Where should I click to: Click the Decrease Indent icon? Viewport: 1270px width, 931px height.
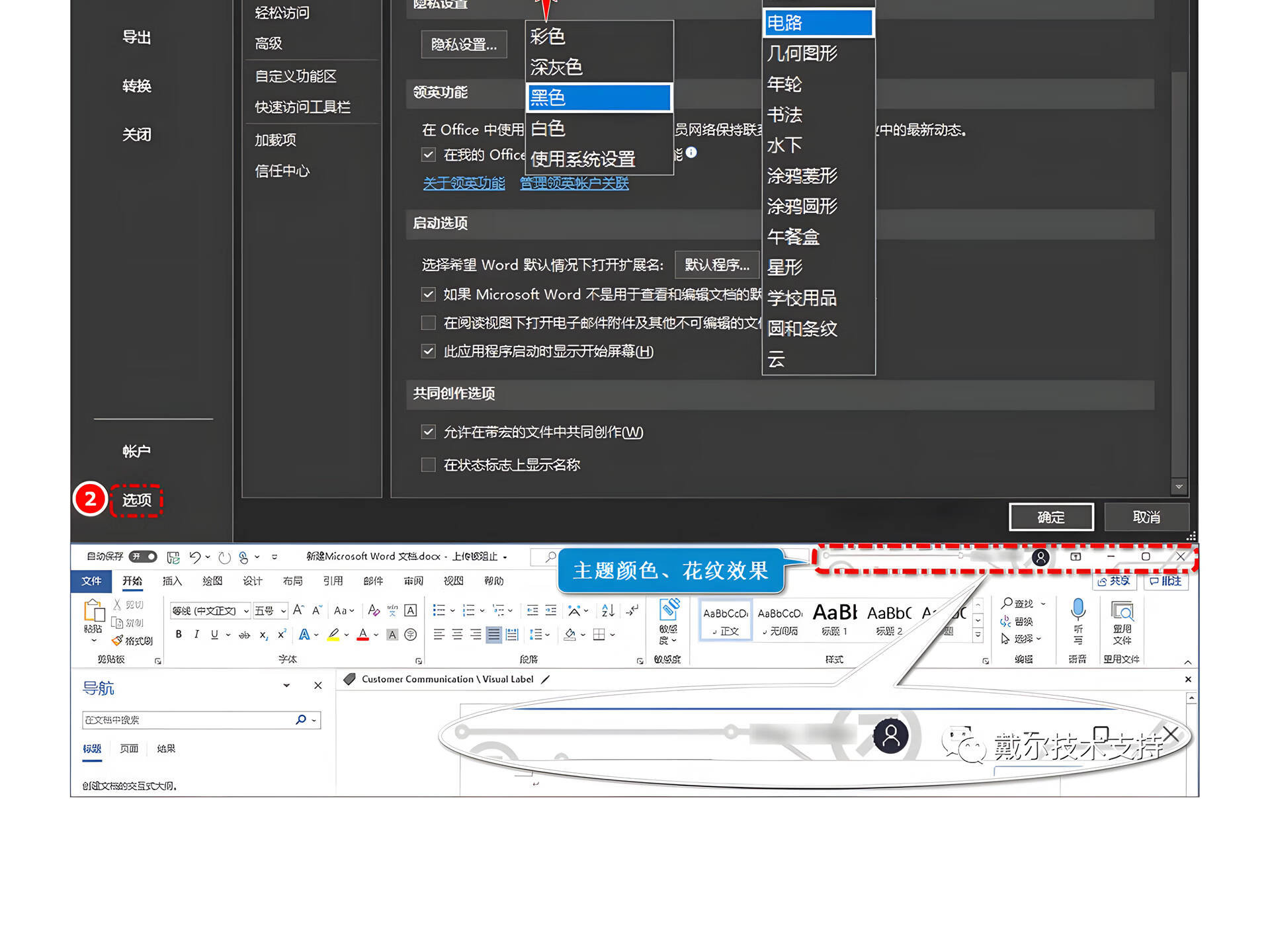tap(532, 610)
